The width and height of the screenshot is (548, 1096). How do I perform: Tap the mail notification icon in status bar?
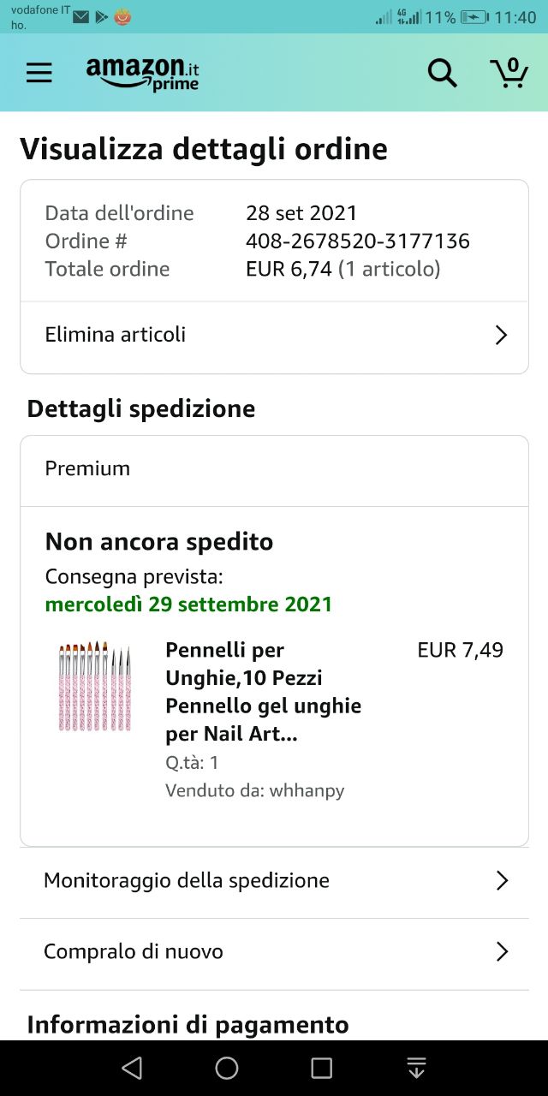(81, 17)
